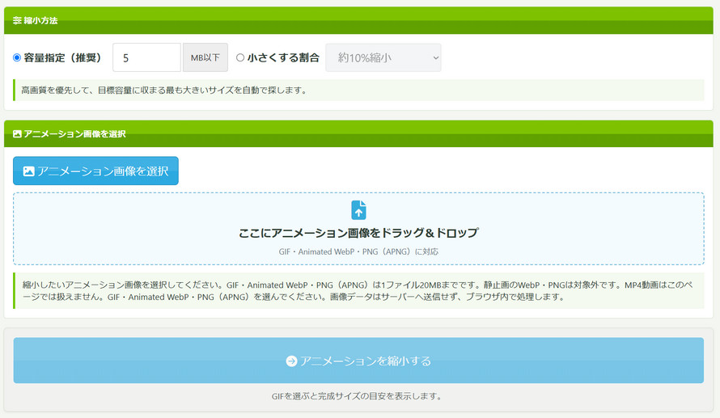Click the MB以下 unit label
Screen dimensions: 720x418
pyautogui.click(x=205, y=57)
